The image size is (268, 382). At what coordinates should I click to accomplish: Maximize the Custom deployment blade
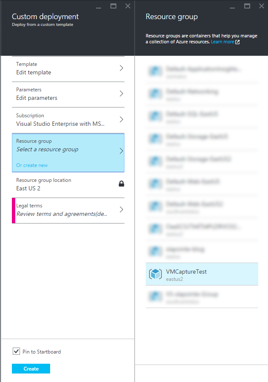pos(113,6)
